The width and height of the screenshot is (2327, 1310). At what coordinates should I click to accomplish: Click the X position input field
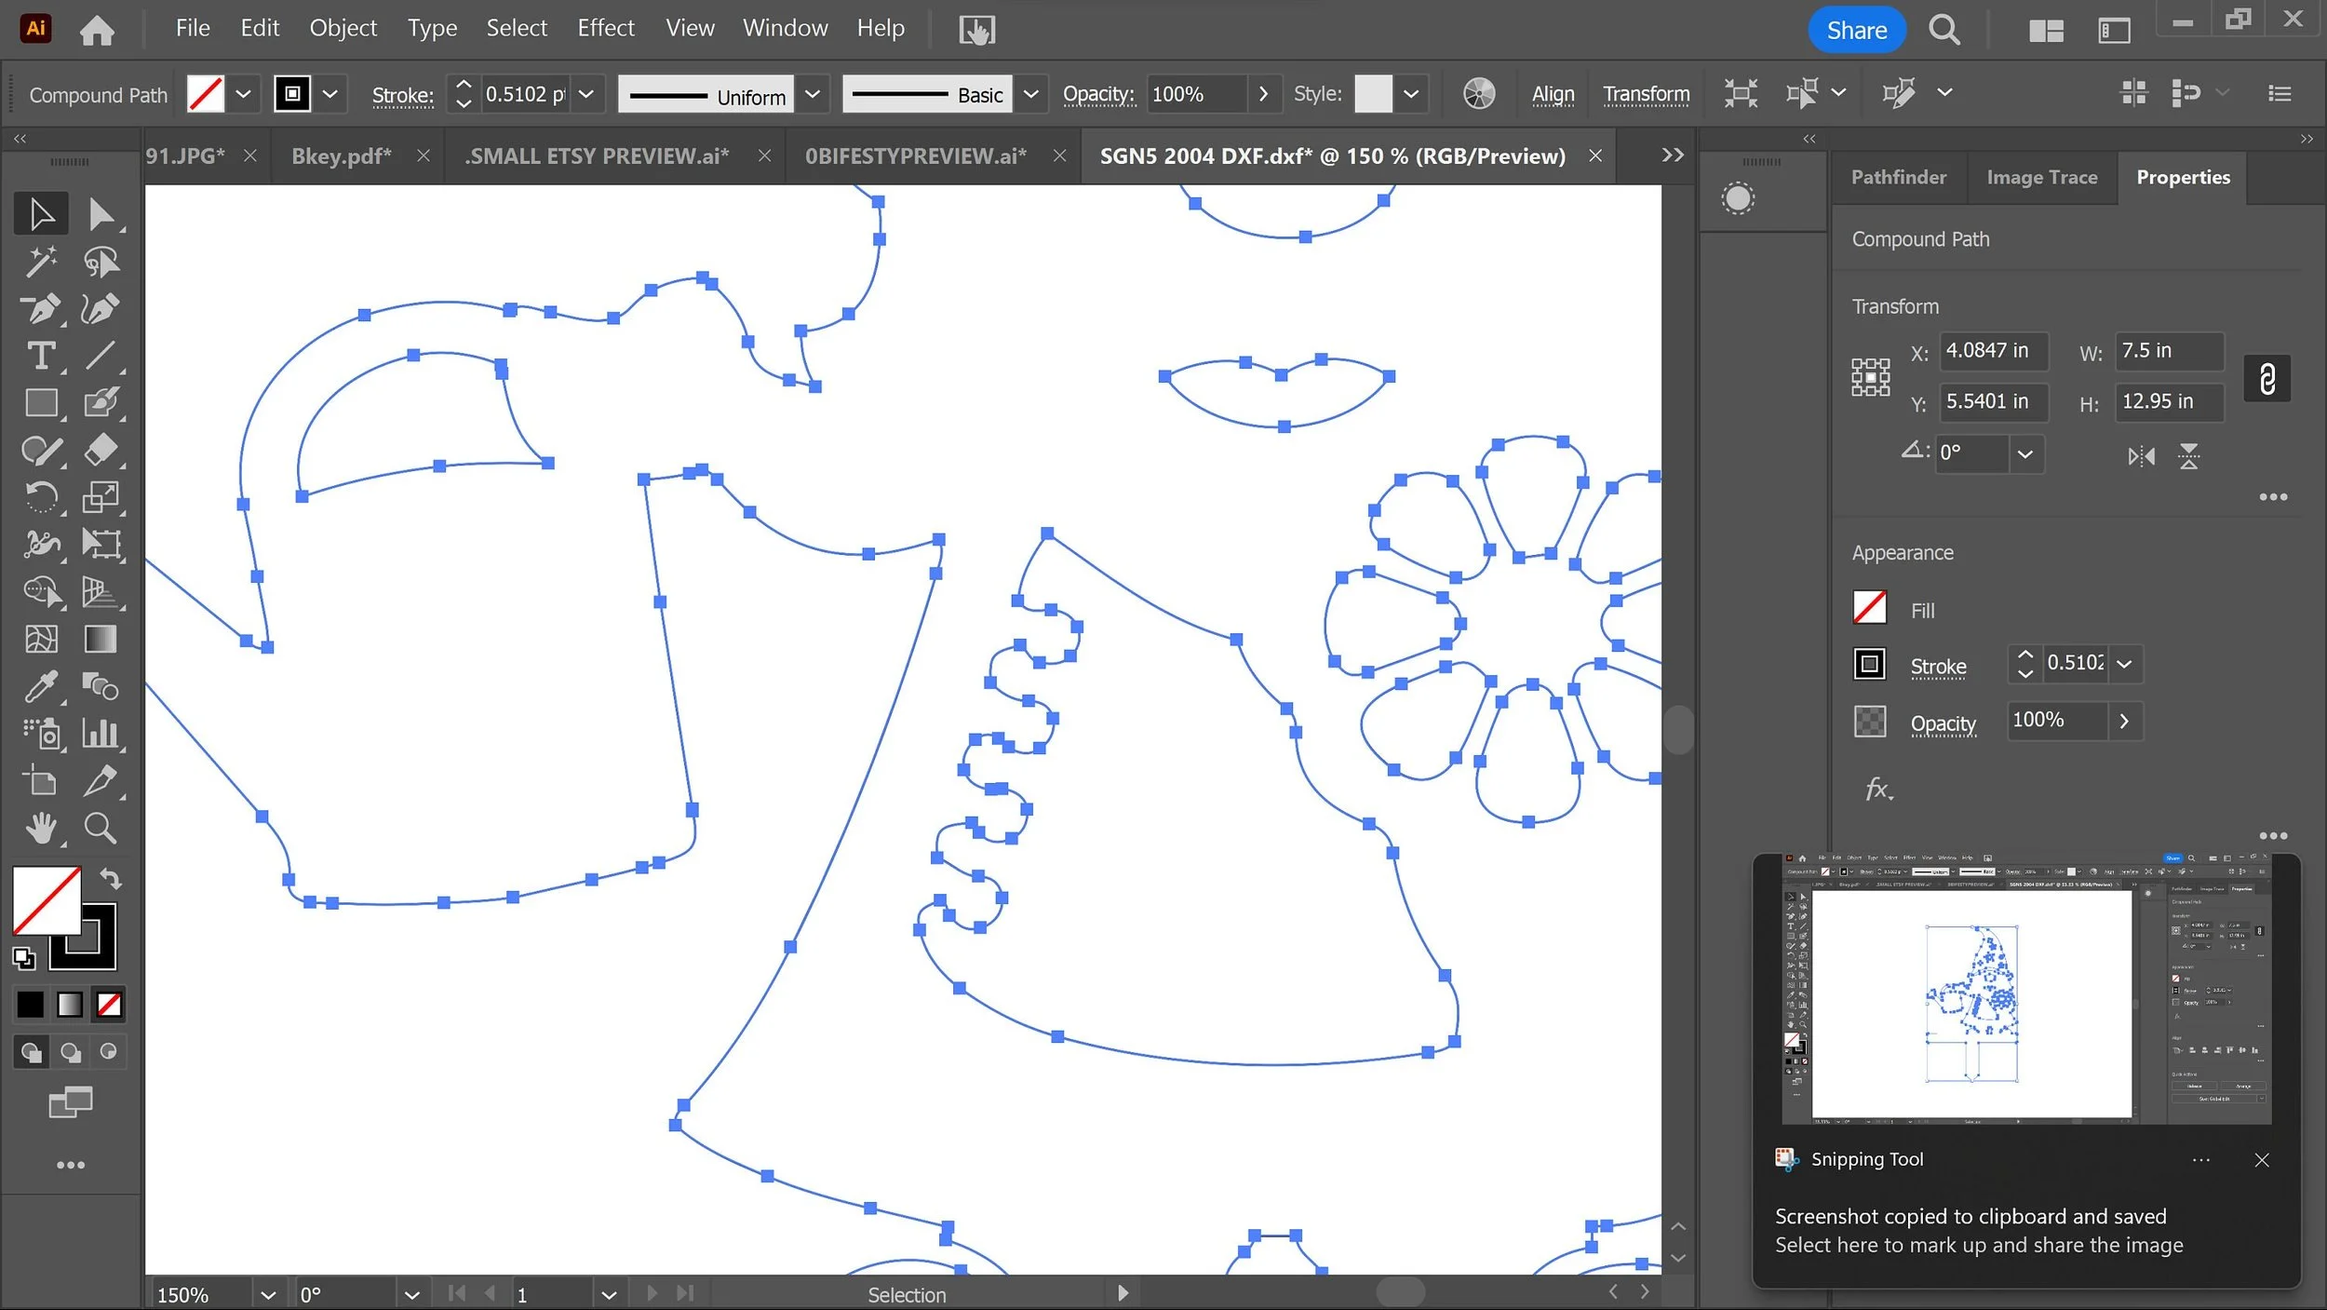1993,350
